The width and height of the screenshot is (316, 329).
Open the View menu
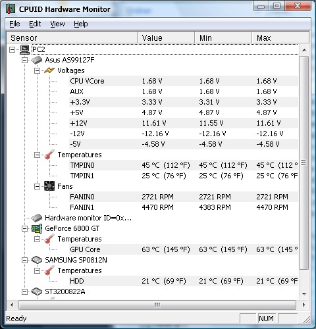57,24
